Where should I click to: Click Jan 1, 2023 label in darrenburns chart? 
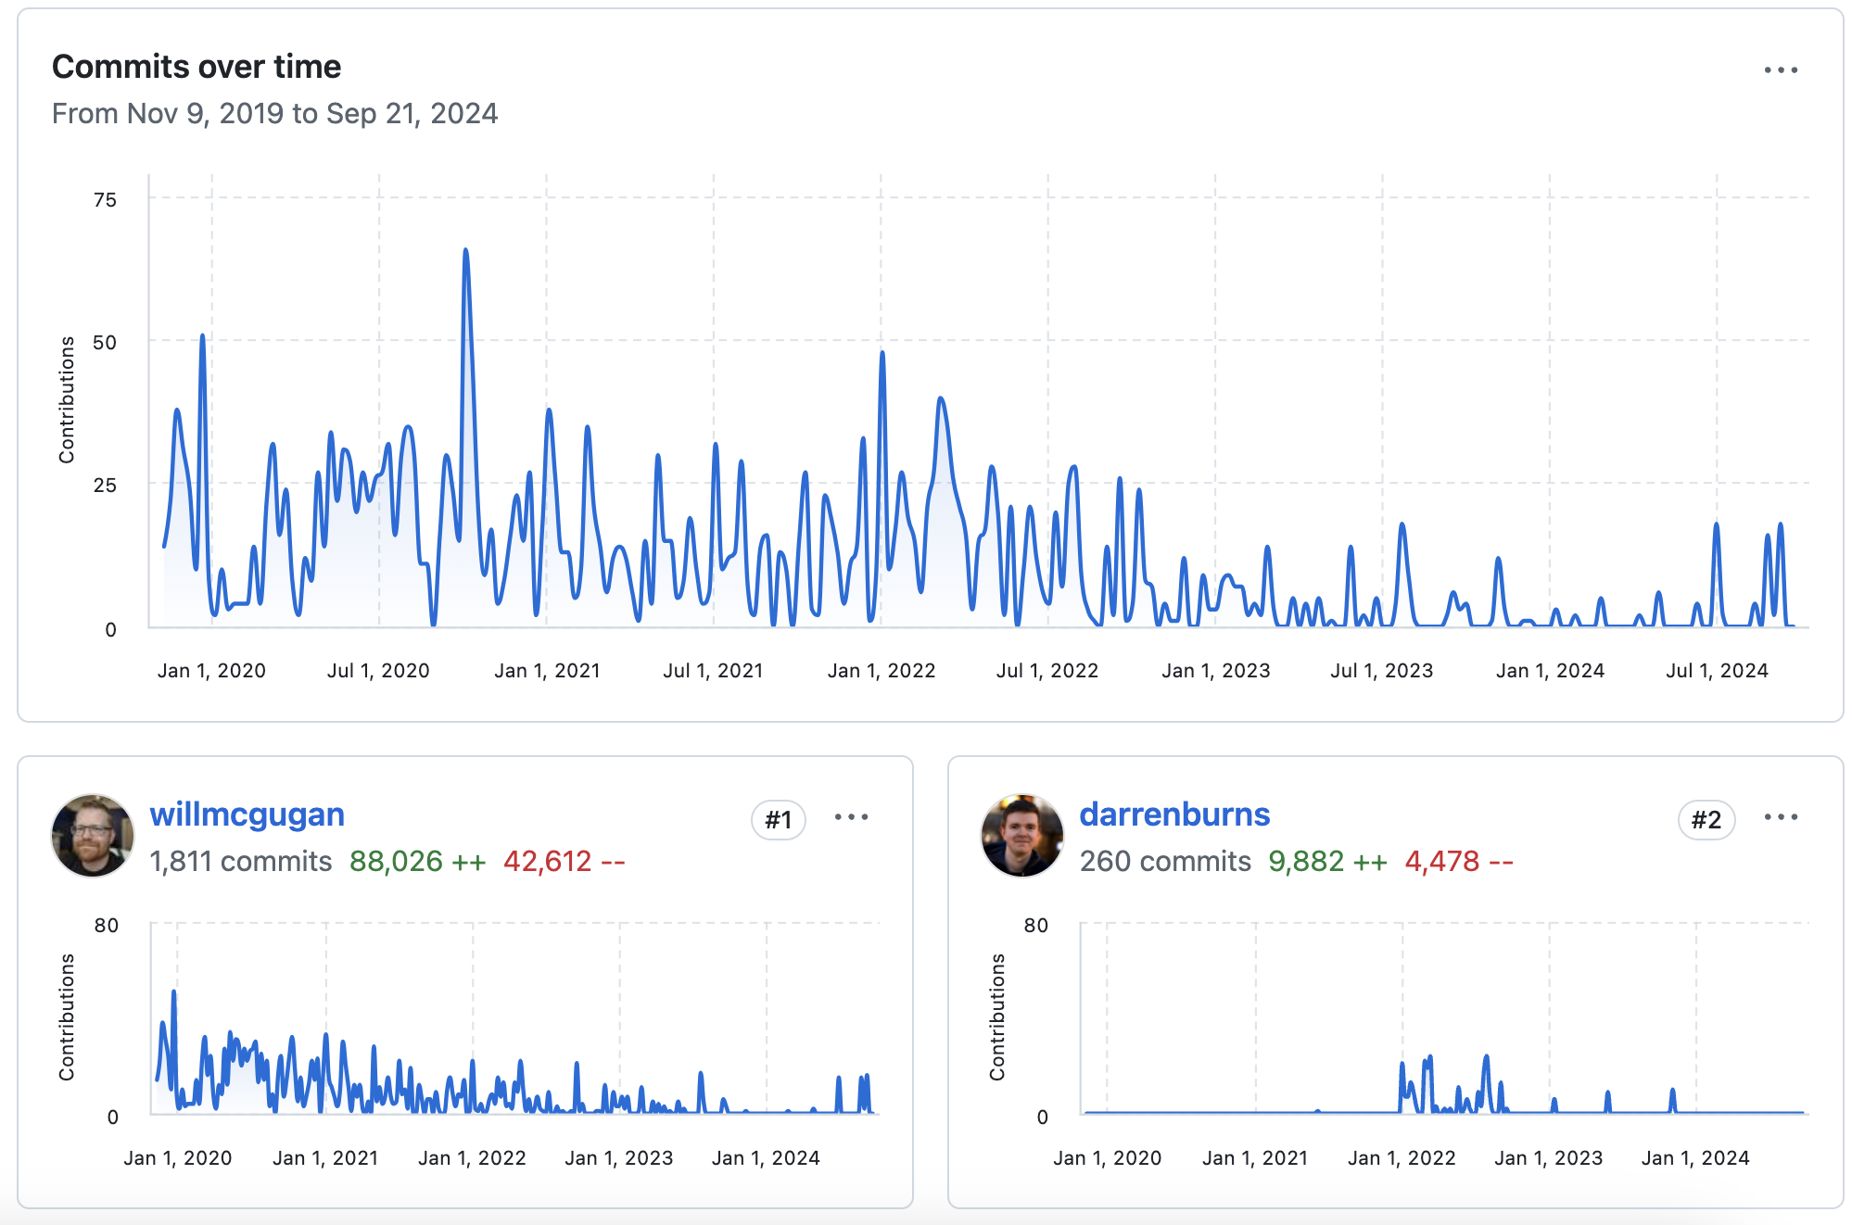pyautogui.click(x=1548, y=1158)
